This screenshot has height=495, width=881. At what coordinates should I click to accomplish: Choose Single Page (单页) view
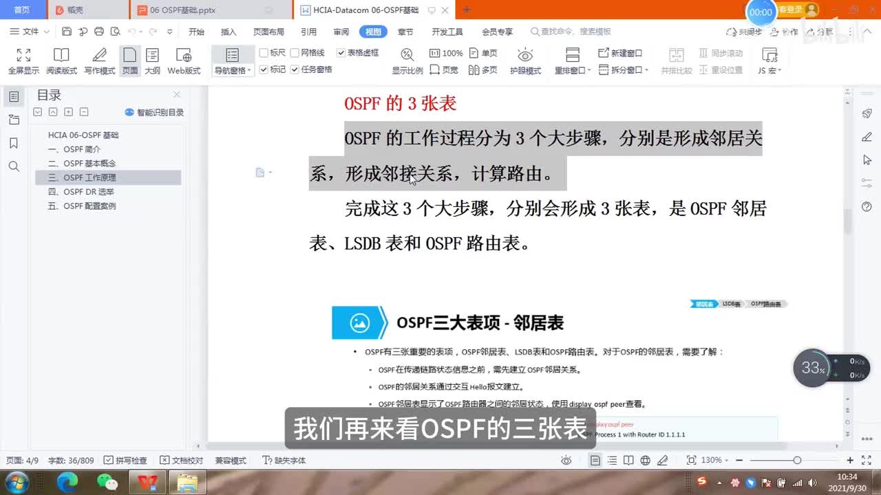click(x=483, y=53)
